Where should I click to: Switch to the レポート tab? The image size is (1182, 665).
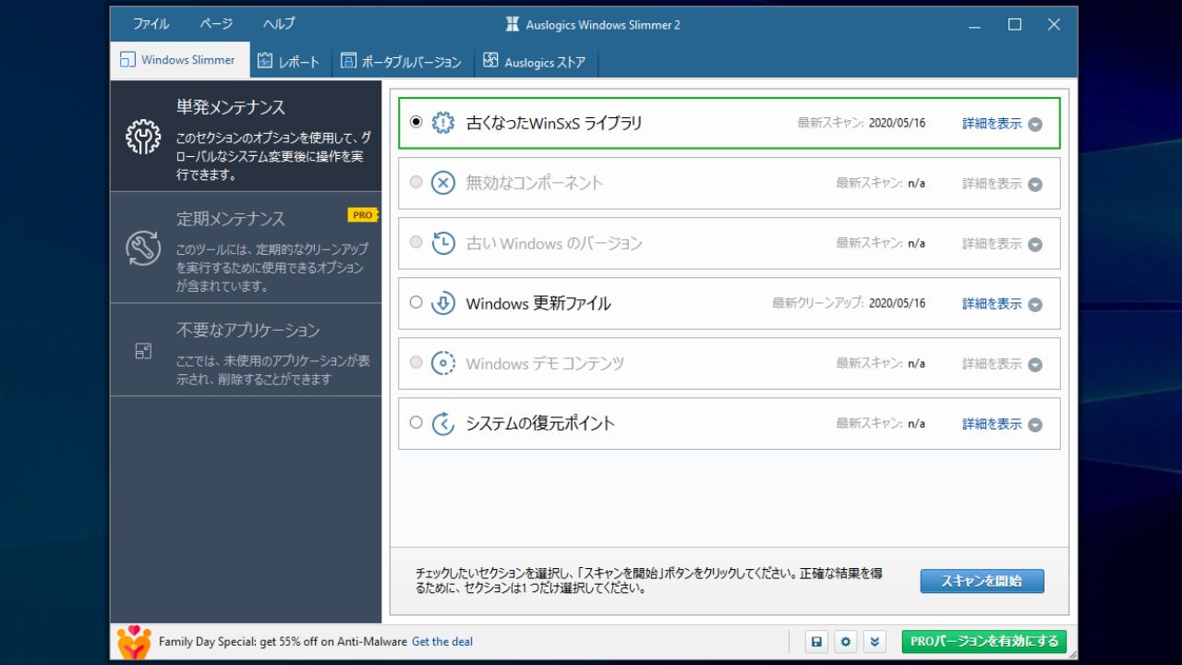click(x=290, y=62)
